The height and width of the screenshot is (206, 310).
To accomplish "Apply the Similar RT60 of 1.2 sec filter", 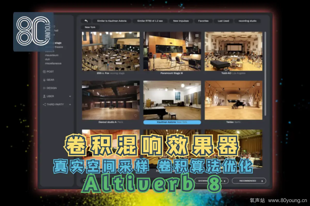I will click(150, 21).
